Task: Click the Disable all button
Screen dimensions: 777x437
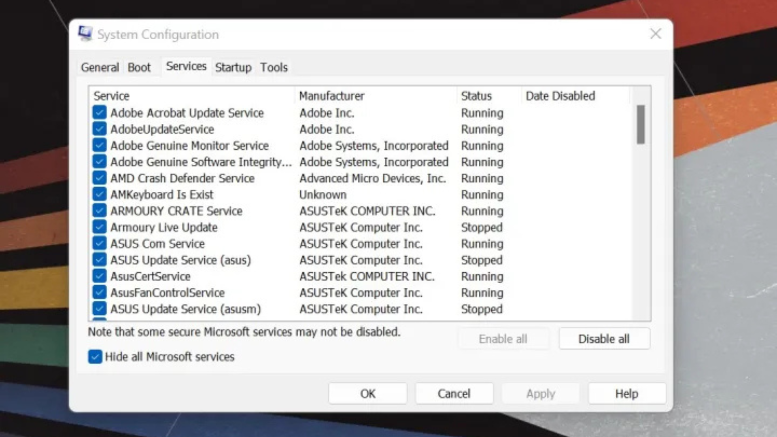Action: pyautogui.click(x=604, y=339)
